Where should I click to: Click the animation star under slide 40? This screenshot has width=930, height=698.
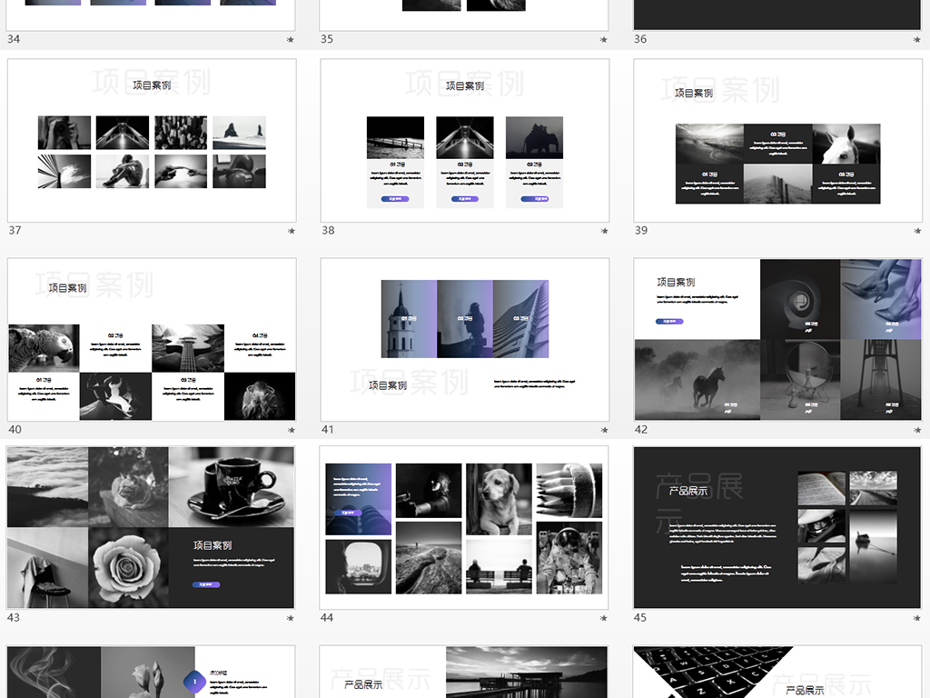(x=291, y=431)
